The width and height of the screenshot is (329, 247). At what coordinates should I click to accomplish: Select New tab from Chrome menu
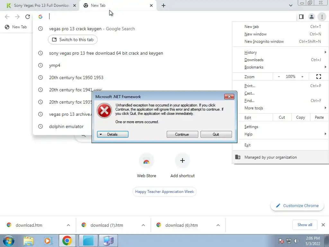tap(280, 27)
